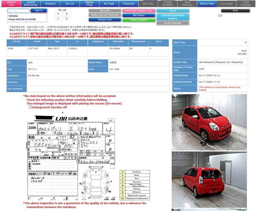Open the Rough Estimate button
258x211 pixels.
pos(173,23)
